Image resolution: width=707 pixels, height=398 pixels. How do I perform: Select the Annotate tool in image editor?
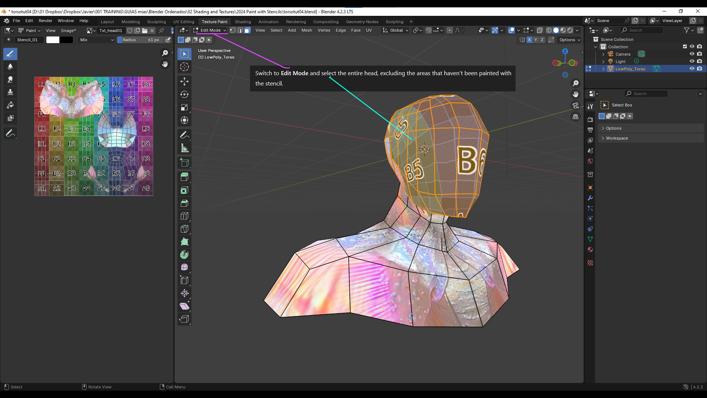pyautogui.click(x=10, y=133)
